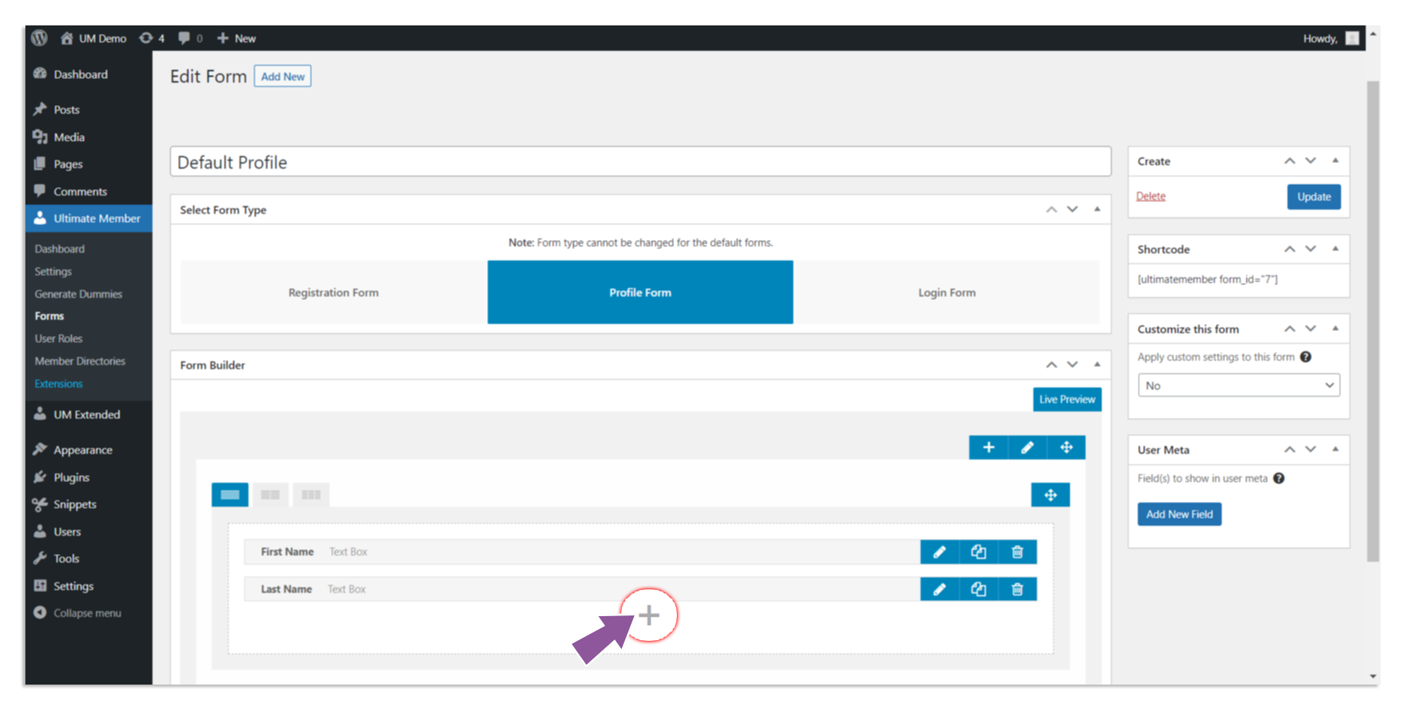Open UM Extended in sidebar
This screenshot has width=1406, height=710.
pos(87,414)
